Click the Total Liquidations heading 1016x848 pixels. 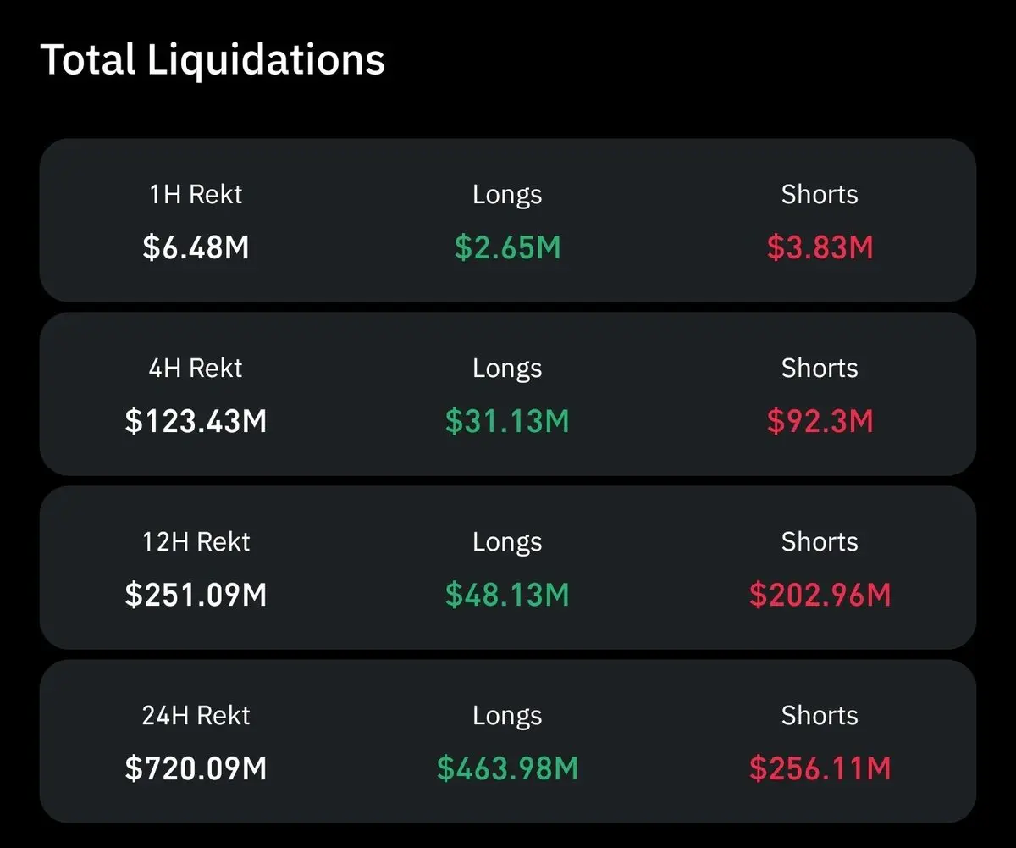(x=213, y=60)
